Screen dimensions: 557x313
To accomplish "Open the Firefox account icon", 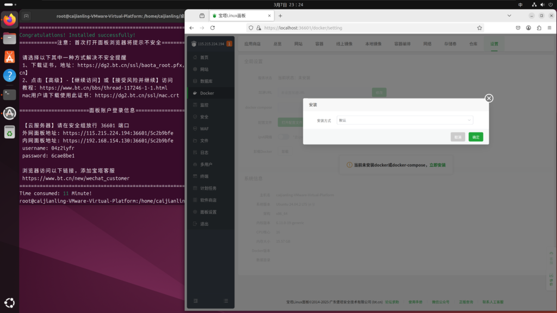I will click(x=529, y=28).
